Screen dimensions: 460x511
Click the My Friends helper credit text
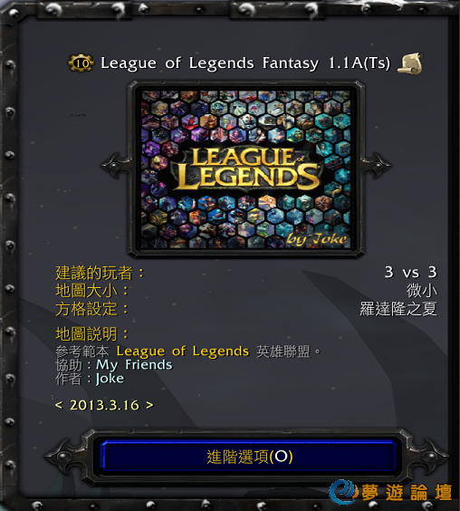coord(134,365)
